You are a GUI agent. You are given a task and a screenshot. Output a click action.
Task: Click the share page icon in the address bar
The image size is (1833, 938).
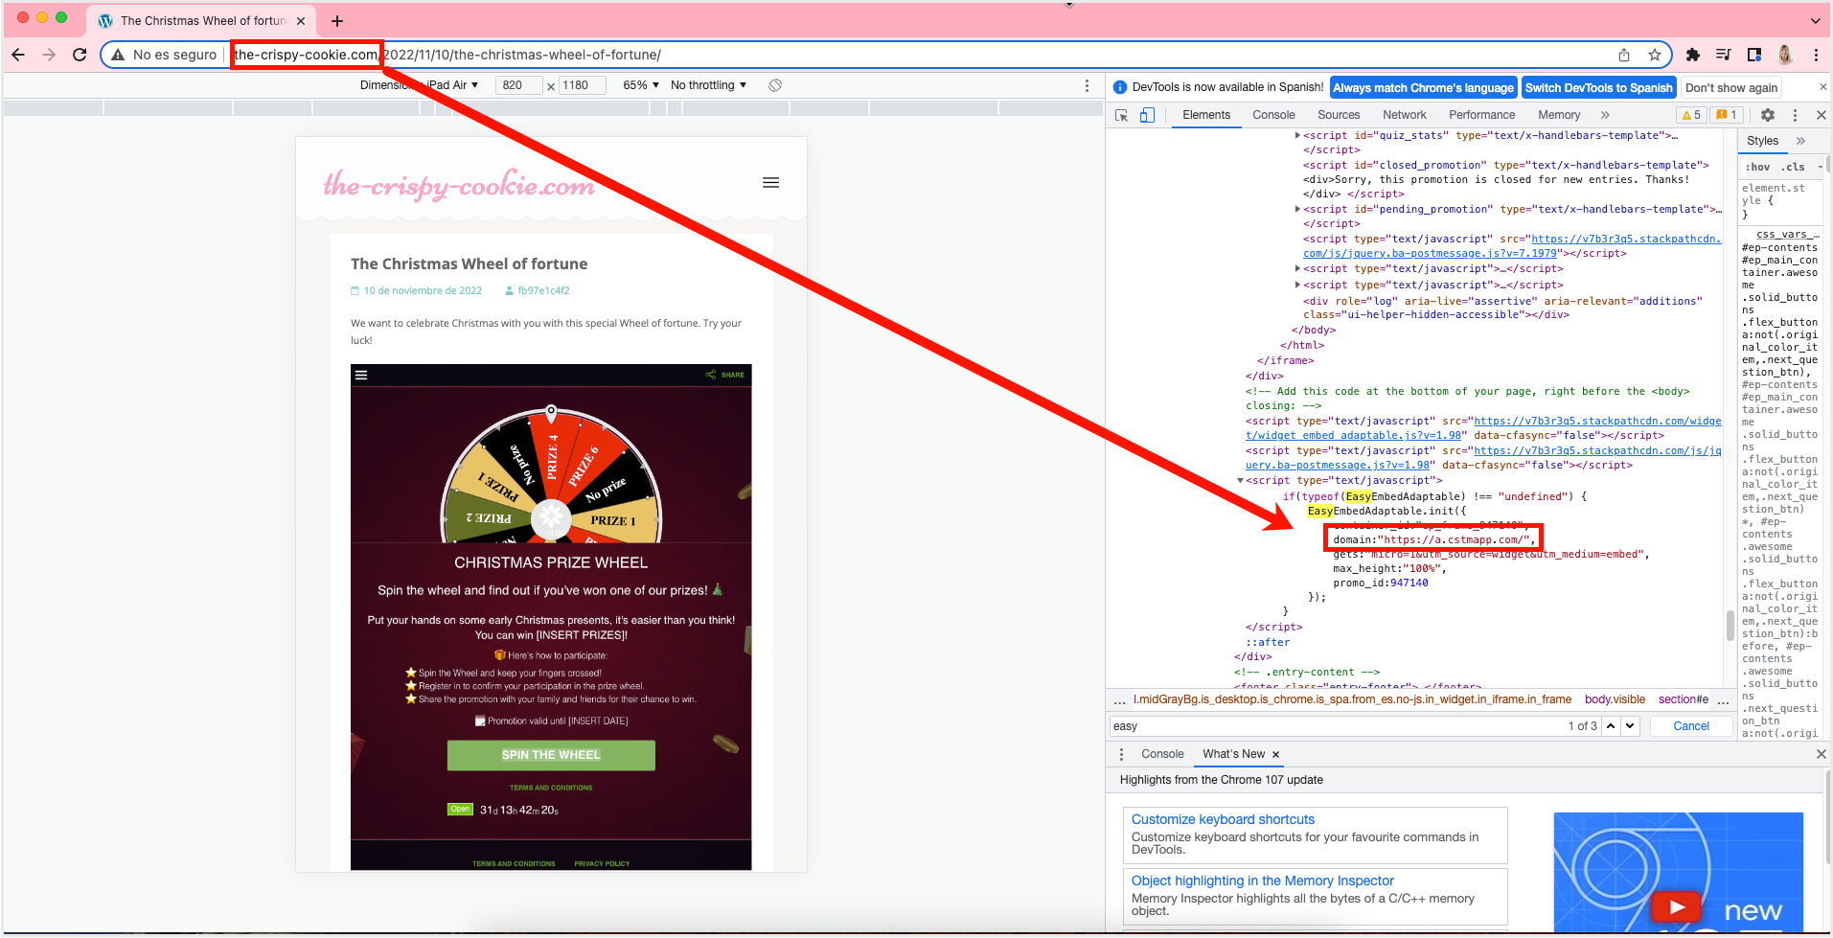click(x=1624, y=55)
